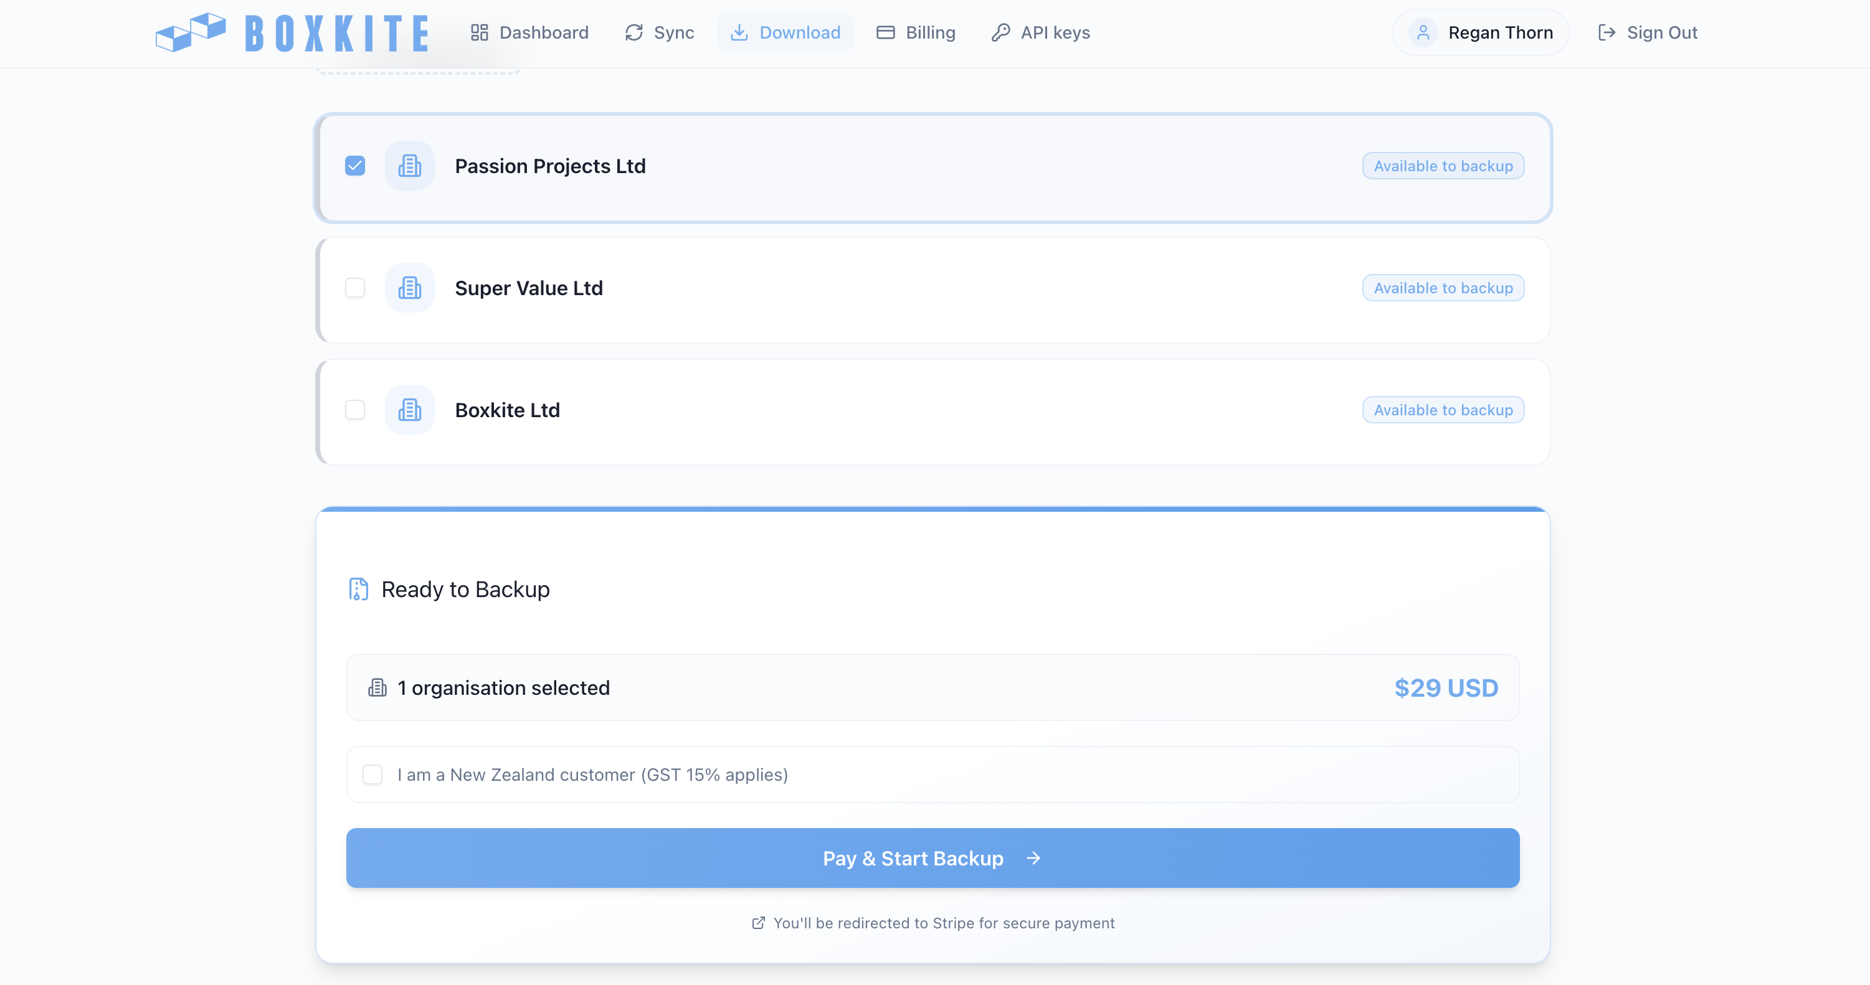Click Available to backup badge for Super Value
1870x985 pixels.
pyautogui.click(x=1443, y=288)
